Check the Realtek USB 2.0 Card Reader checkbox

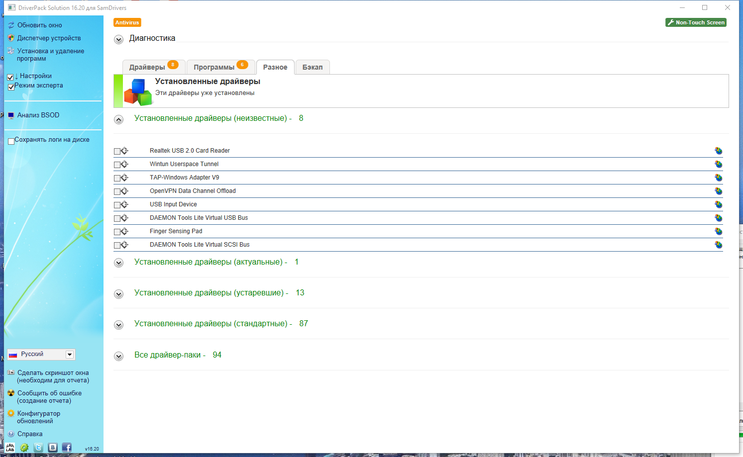[117, 151]
